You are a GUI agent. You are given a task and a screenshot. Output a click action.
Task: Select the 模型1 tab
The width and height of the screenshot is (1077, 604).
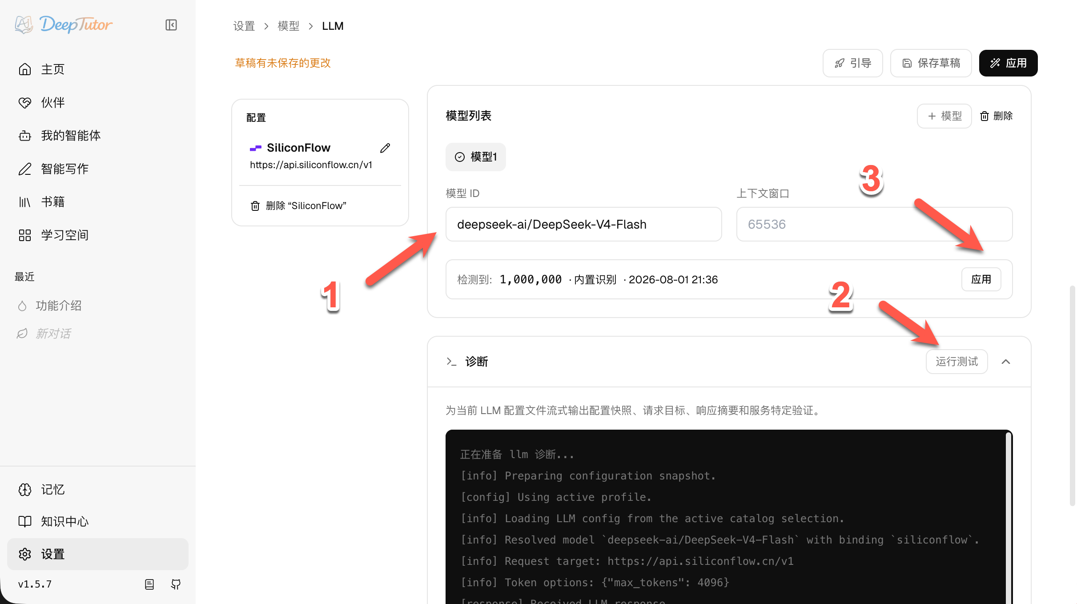pos(476,157)
